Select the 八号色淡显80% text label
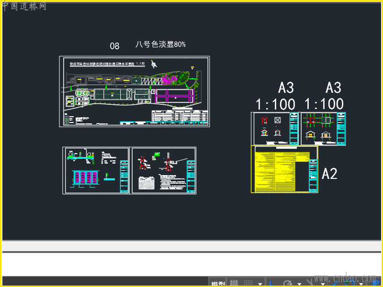Image resolution: width=383 pixels, height=287 pixels. point(160,44)
